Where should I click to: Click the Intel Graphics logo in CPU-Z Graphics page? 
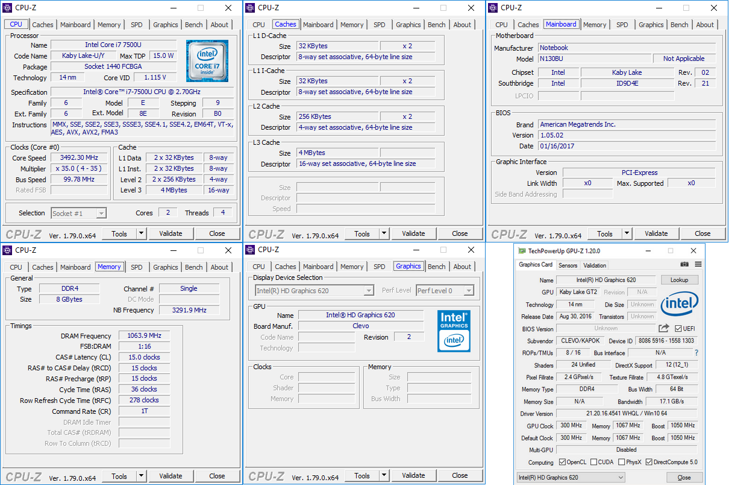[x=454, y=331]
